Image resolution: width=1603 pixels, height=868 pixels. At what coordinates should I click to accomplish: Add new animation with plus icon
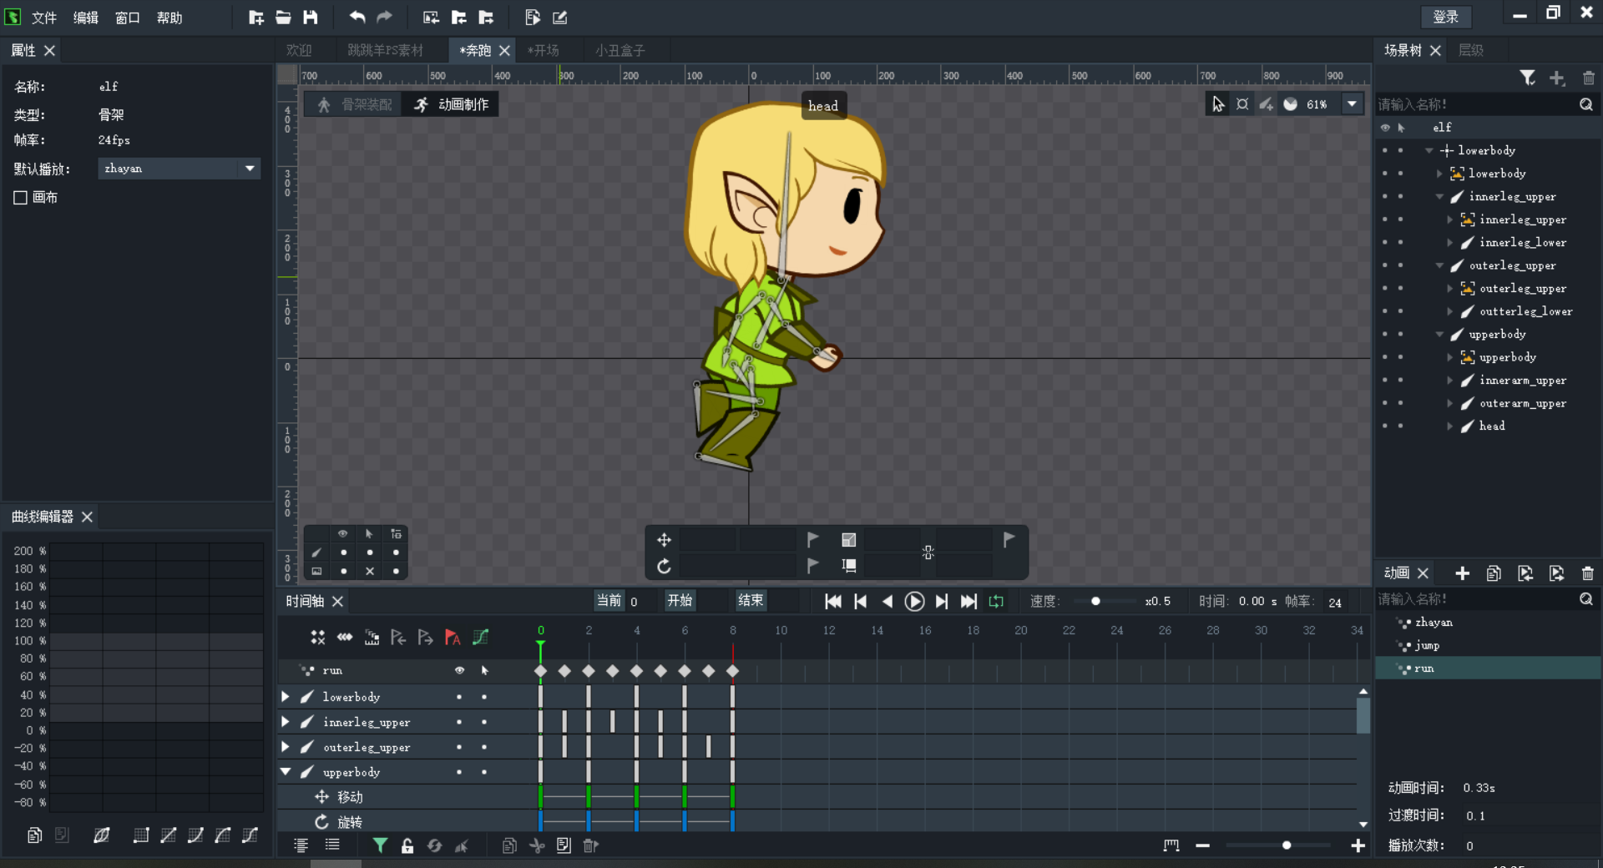click(x=1462, y=573)
